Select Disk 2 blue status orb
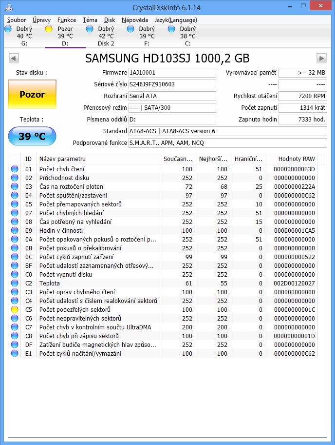Image resolution: width=335 pixels, height=445 pixels. click(90, 29)
